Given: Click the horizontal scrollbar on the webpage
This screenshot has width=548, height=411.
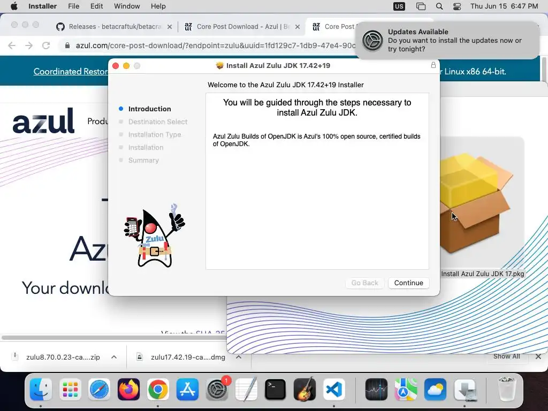Looking at the screenshot, I should pyautogui.click(x=113, y=338).
